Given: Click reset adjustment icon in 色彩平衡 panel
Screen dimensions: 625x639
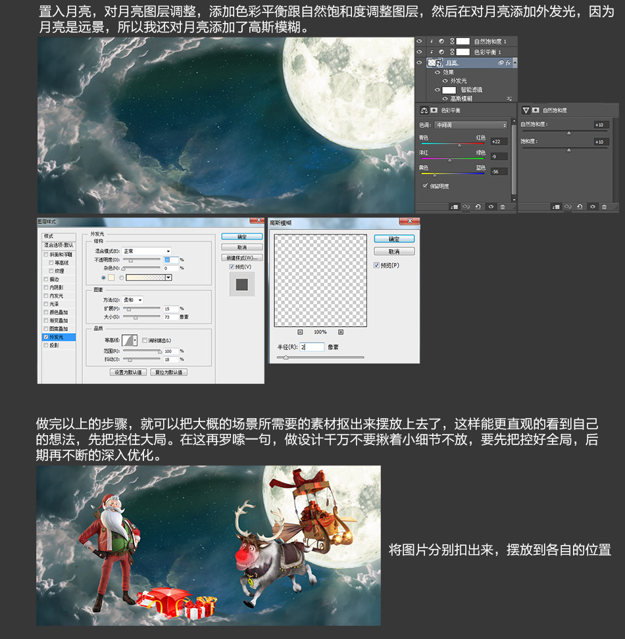Looking at the screenshot, I should [478, 206].
